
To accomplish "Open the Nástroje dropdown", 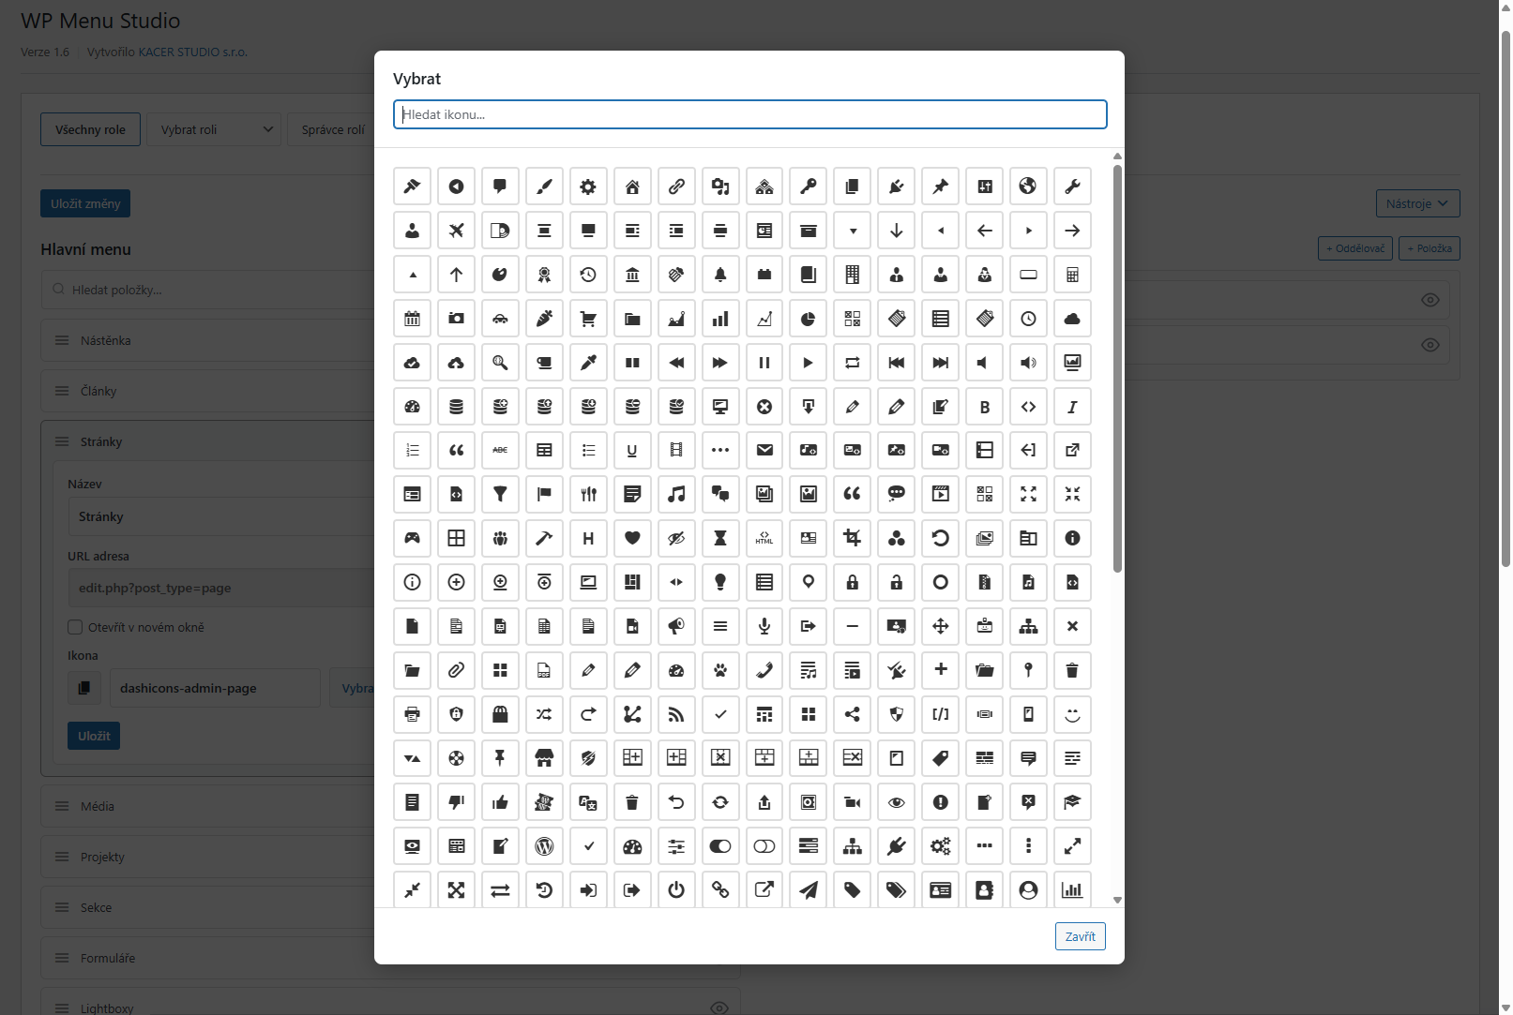I will (1417, 203).
